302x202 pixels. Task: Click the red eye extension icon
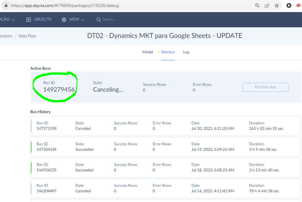pyautogui.click(x=299, y=5)
